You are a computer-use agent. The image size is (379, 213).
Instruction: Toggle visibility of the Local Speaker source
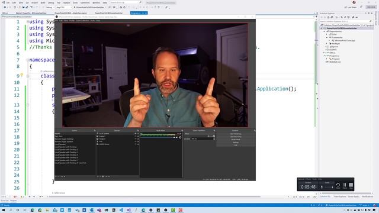[x=136, y=134]
